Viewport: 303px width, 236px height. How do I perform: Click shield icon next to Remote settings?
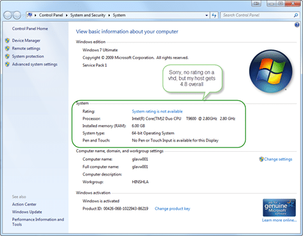[7, 48]
